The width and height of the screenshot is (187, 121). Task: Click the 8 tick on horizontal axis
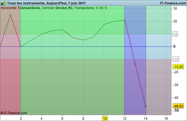[x=83, y=119]
